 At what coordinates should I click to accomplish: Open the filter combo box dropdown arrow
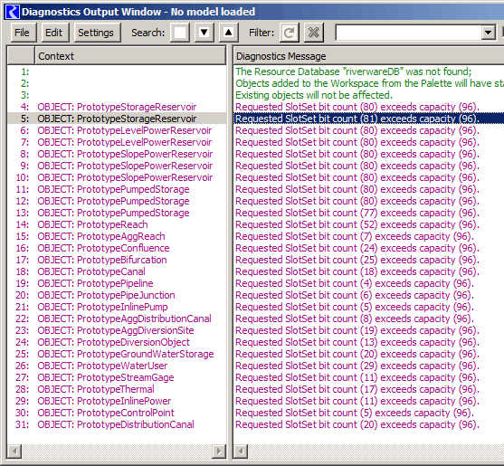point(488,33)
